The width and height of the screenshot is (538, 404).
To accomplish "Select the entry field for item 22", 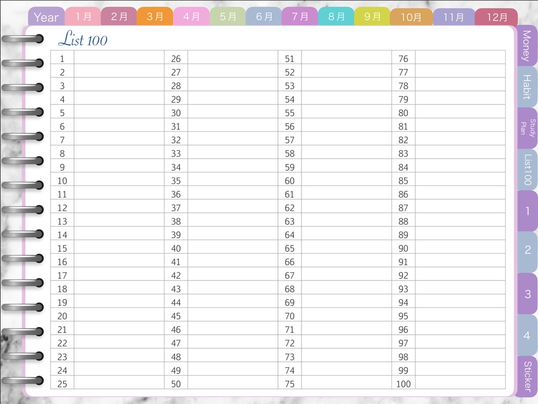I will pyautogui.click(x=119, y=341).
